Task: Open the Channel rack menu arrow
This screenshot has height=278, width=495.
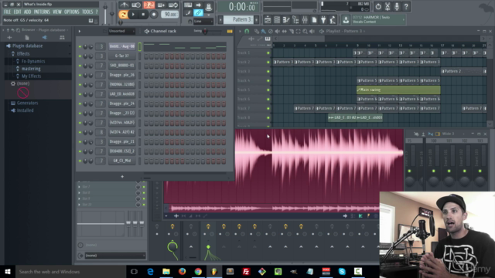Action: (x=80, y=31)
